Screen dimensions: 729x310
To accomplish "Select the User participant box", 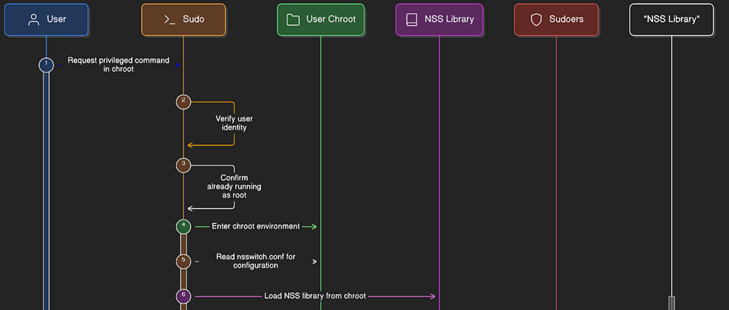I will pyautogui.click(x=46, y=20).
